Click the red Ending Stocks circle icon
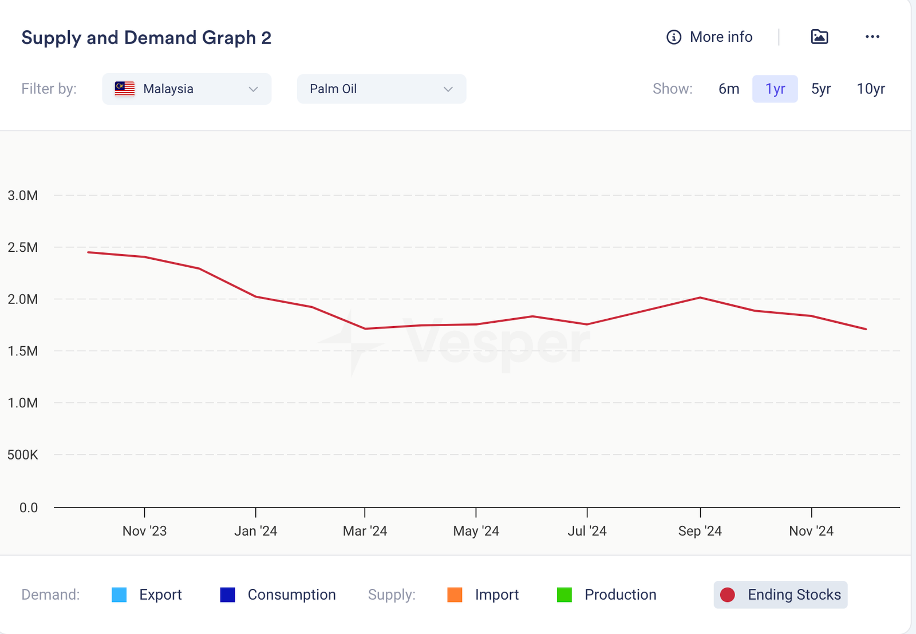The width and height of the screenshot is (916, 634). click(x=728, y=595)
